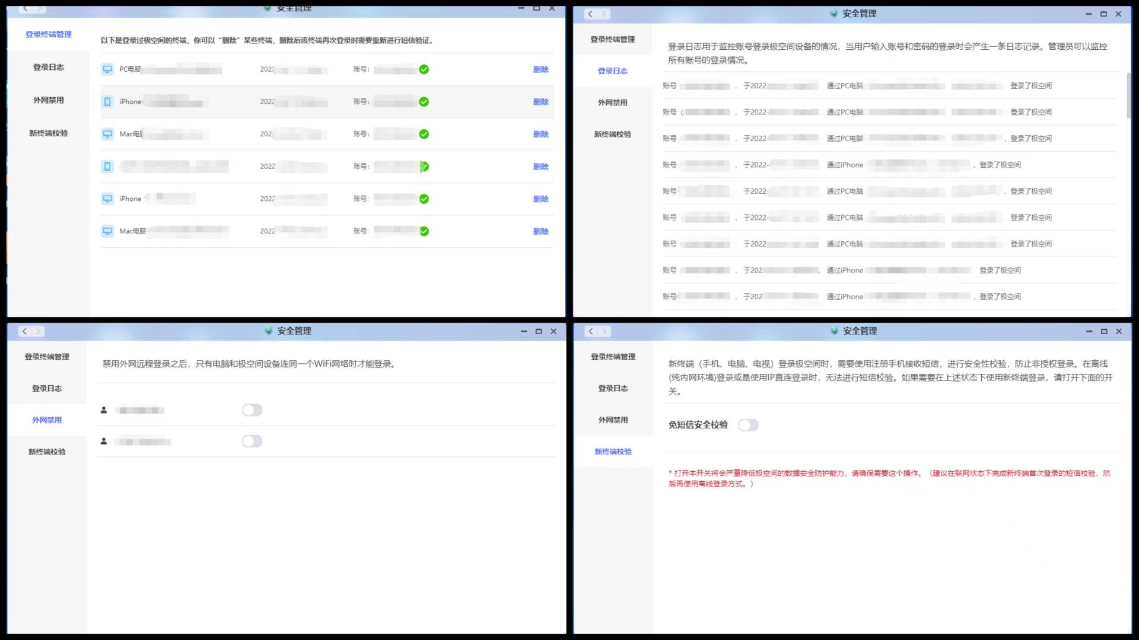Image resolution: width=1139 pixels, height=640 pixels.
Task: Click back arrow in top-right window
Action: 590,14
